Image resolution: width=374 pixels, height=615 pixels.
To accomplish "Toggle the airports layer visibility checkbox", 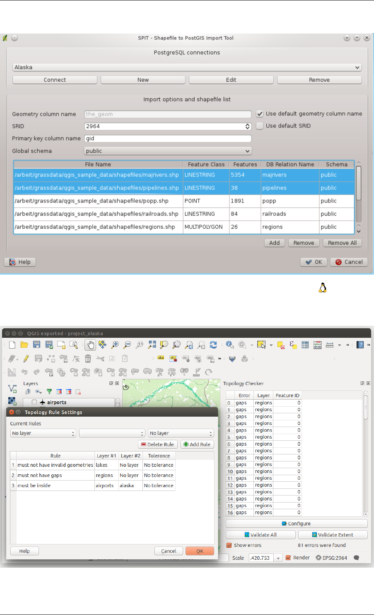I will click(x=34, y=402).
